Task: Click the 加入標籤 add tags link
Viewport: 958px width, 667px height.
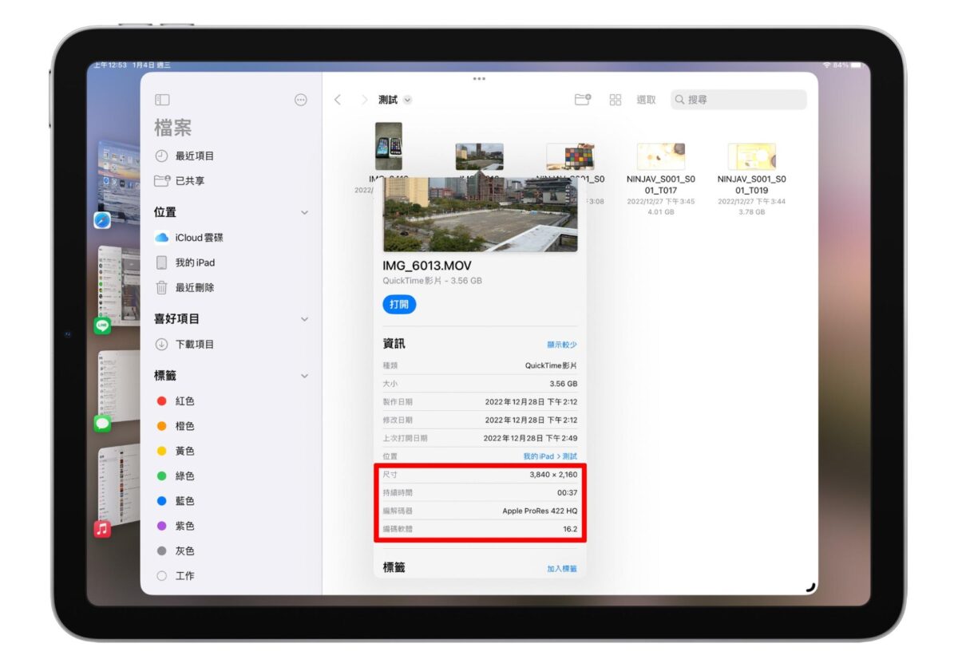Action: point(562,569)
